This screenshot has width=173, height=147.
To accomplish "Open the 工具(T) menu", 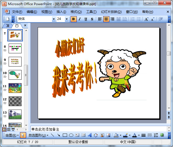I will coord(91,12).
